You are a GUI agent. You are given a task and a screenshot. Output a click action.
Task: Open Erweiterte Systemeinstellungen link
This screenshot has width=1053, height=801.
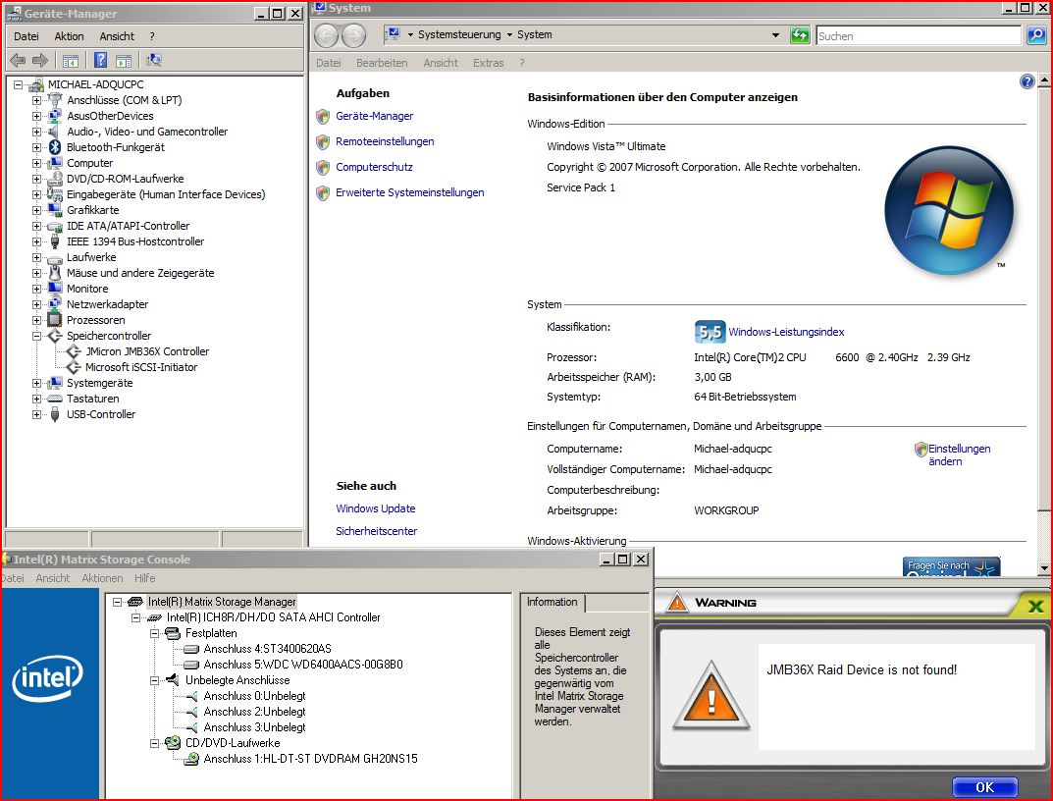pos(409,192)
